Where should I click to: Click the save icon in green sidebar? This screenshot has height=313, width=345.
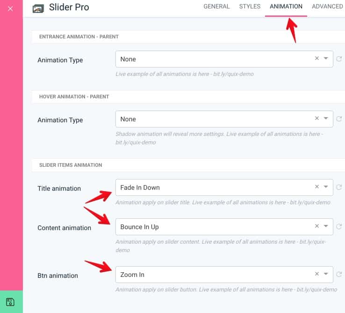(x=10, y=302)
